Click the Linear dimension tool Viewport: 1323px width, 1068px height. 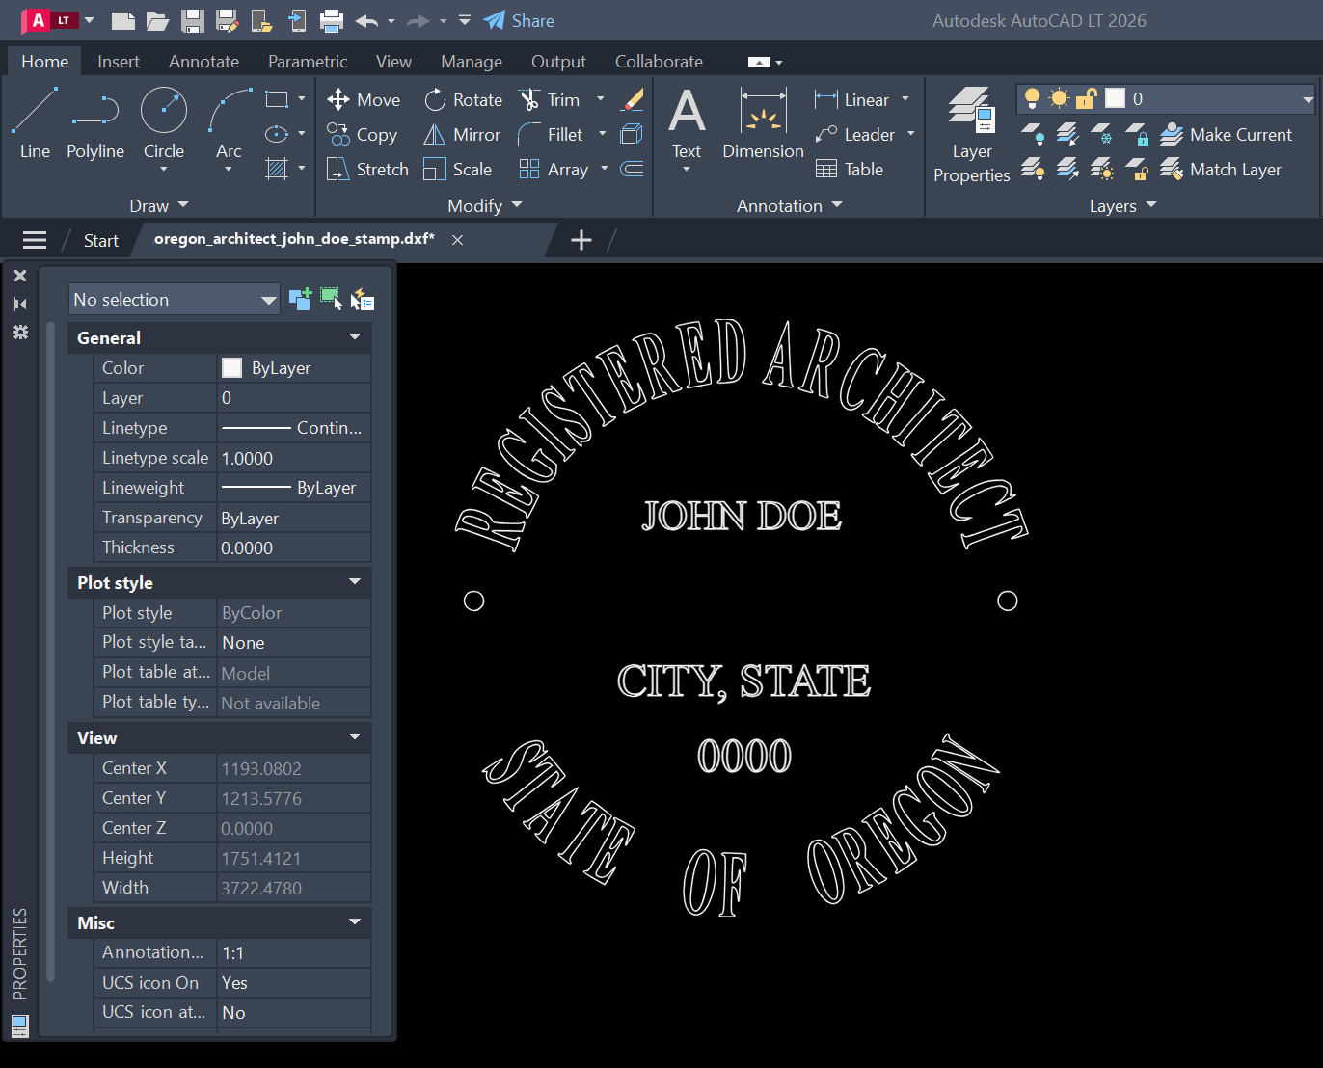pos(852,99)
